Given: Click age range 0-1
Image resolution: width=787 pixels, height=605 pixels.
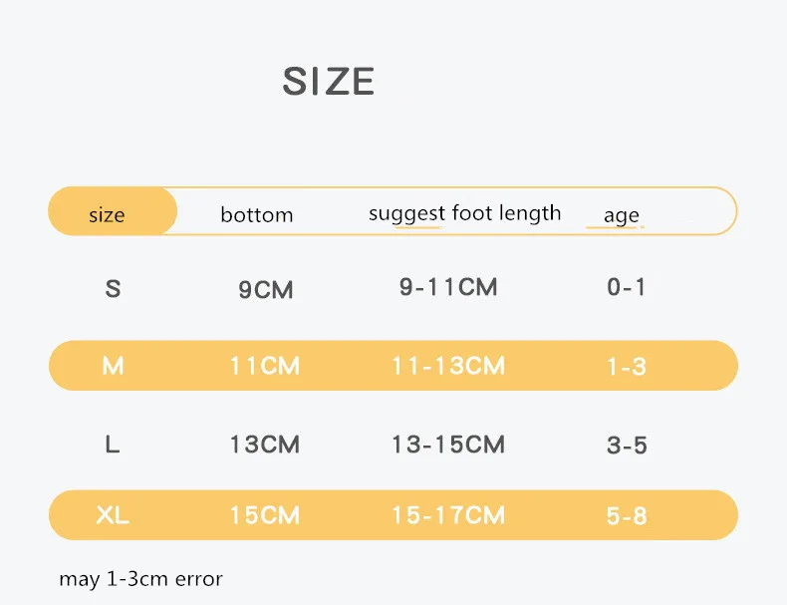Looking at the screenshot, I should click(x=627, y=287).
